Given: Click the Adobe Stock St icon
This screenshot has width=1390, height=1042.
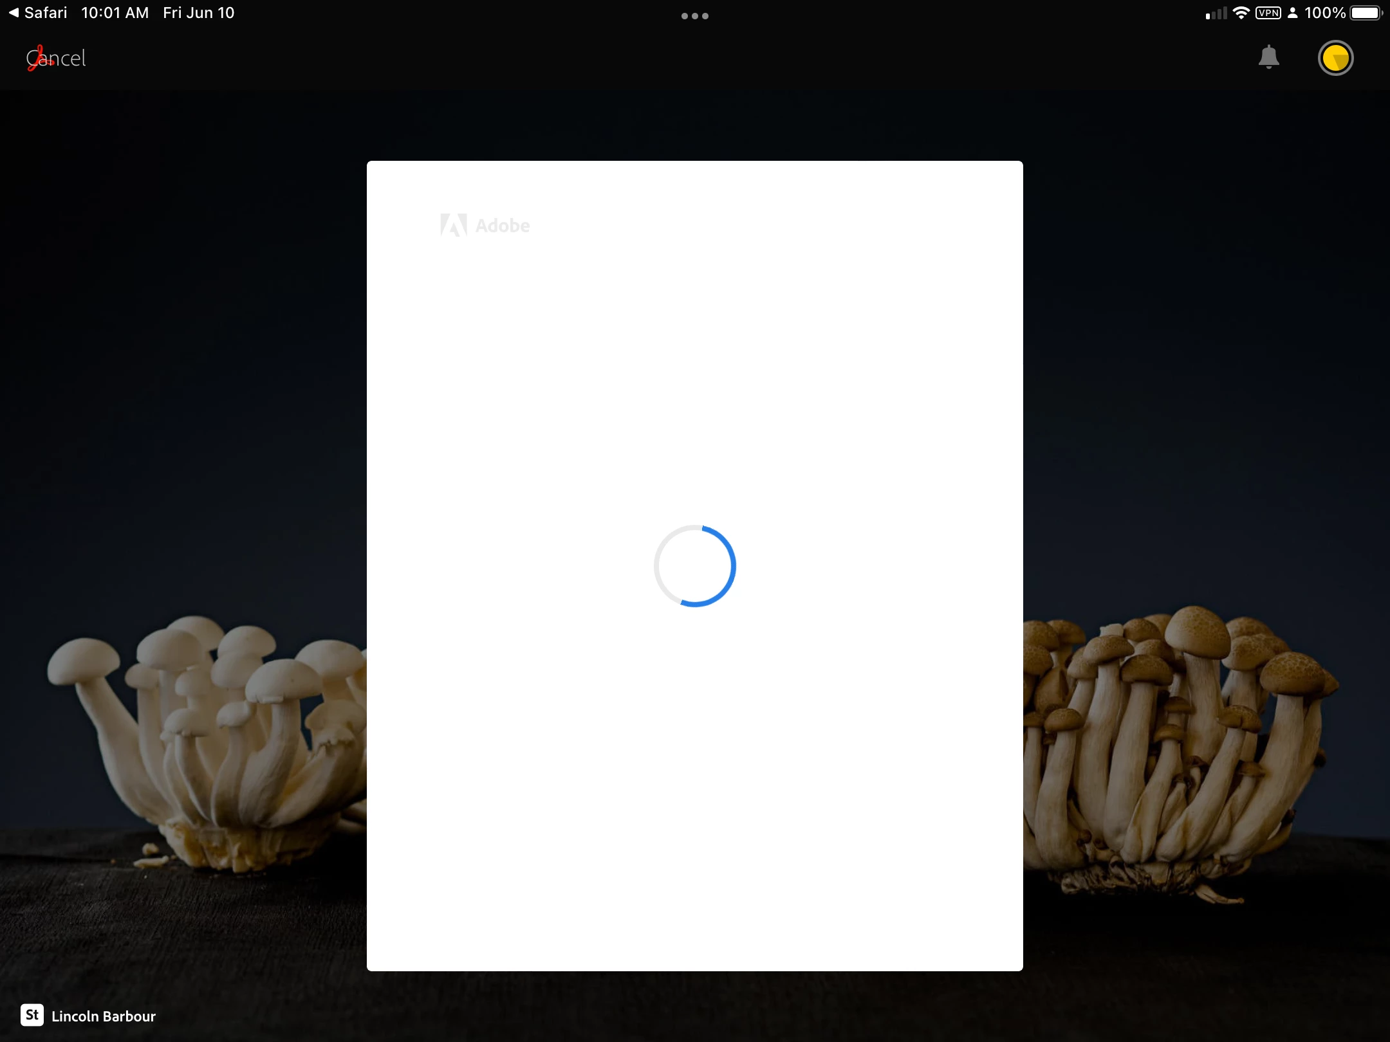Looking at the screenshot, I should pyautogui.click(x=32, y=1015).
